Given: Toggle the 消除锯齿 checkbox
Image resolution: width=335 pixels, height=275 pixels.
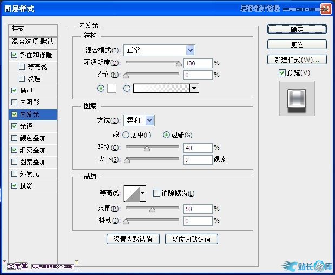Looking at the screenshot, I should [x=156, y=193].
